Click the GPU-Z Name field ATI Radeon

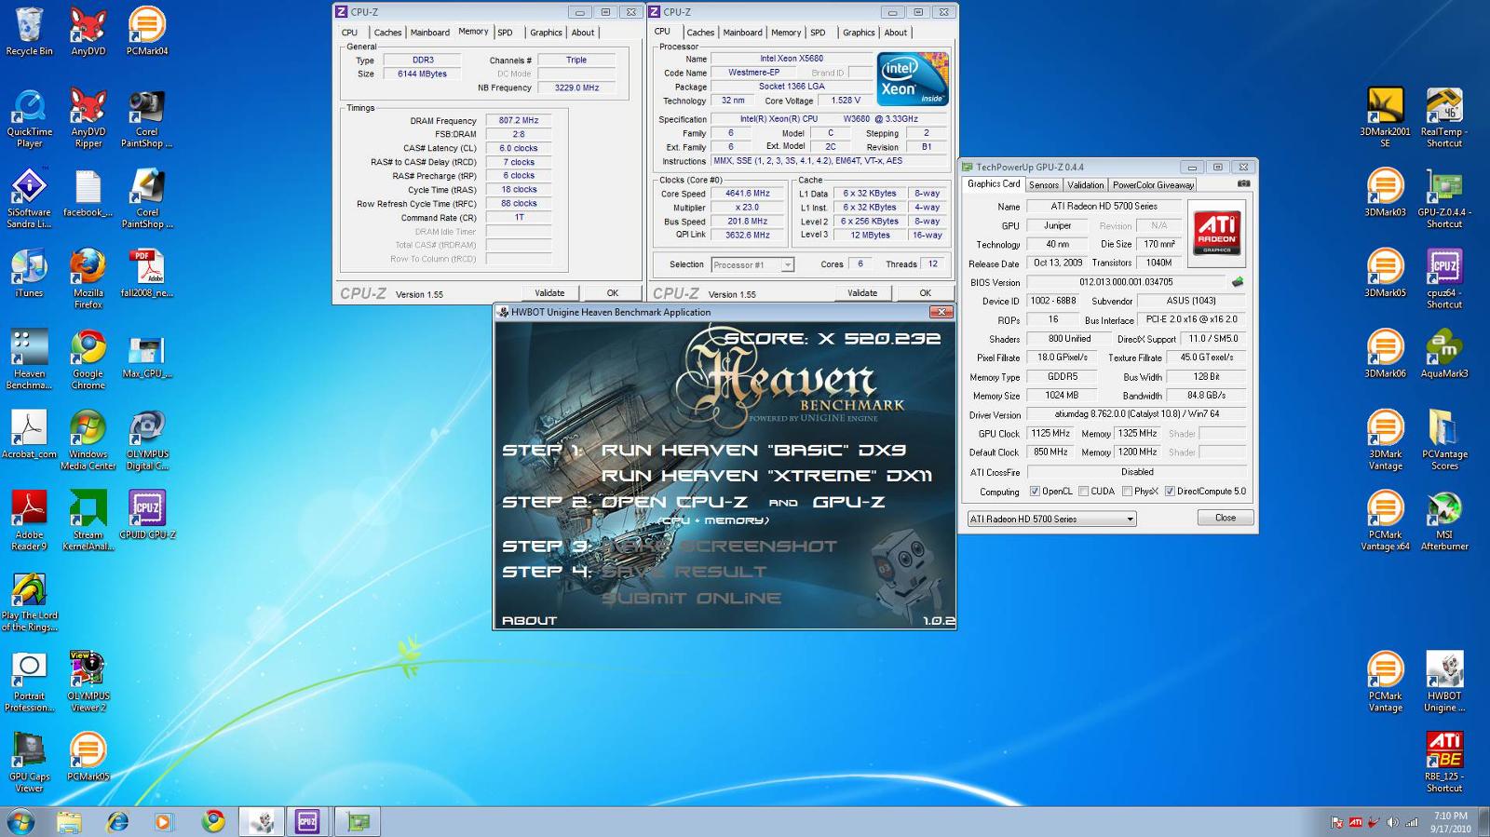(1104, 207)
